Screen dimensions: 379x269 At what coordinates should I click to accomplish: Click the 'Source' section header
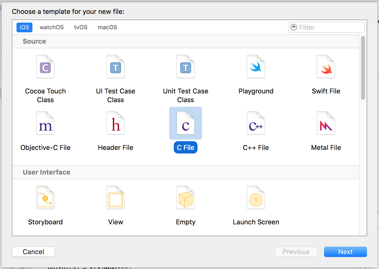click(x=34, y=41)
